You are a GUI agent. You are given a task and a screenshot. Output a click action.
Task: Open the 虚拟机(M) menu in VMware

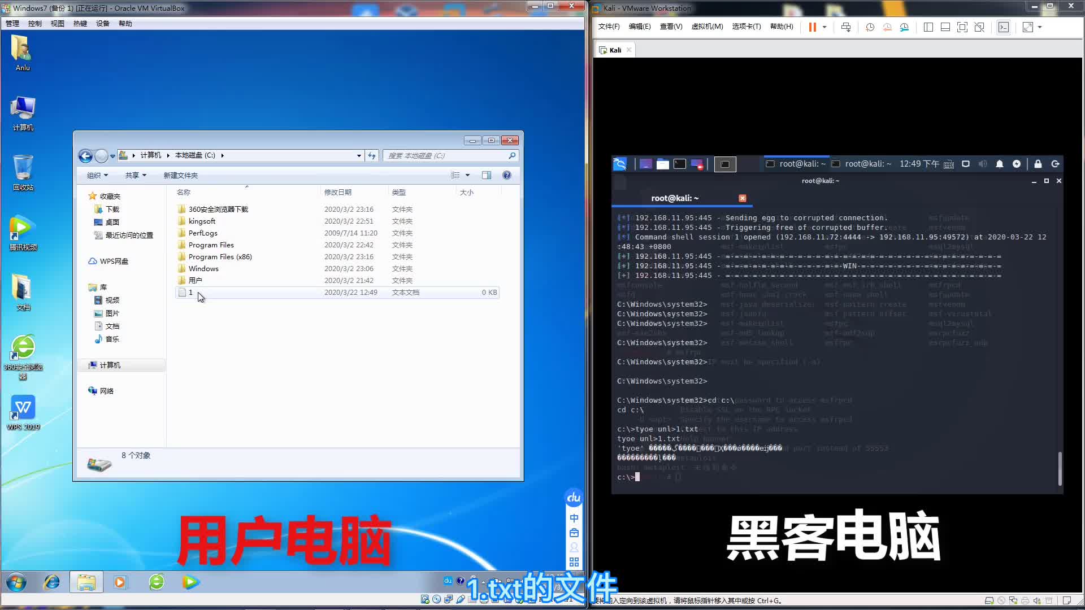coord(707,27)
